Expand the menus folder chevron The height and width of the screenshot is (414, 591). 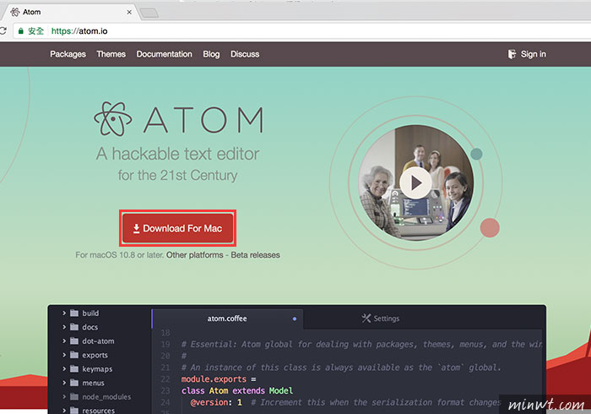(x=64, y=383)
